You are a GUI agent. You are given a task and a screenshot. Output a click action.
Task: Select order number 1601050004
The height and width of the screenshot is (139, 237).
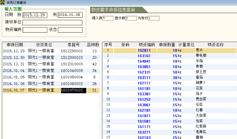pyautogui.click(x=72, y=77)
